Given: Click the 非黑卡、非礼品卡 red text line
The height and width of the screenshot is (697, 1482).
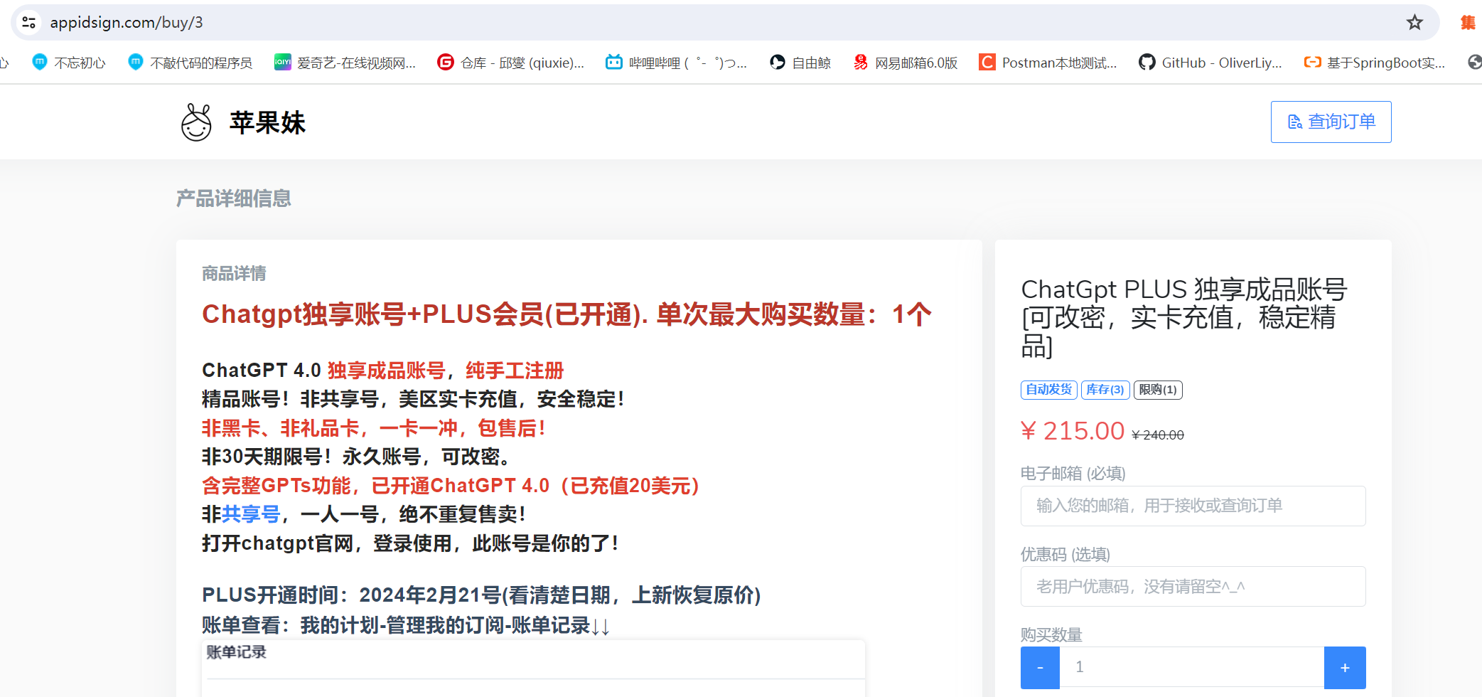Looking at the screenshot, I should pos(374,428).
